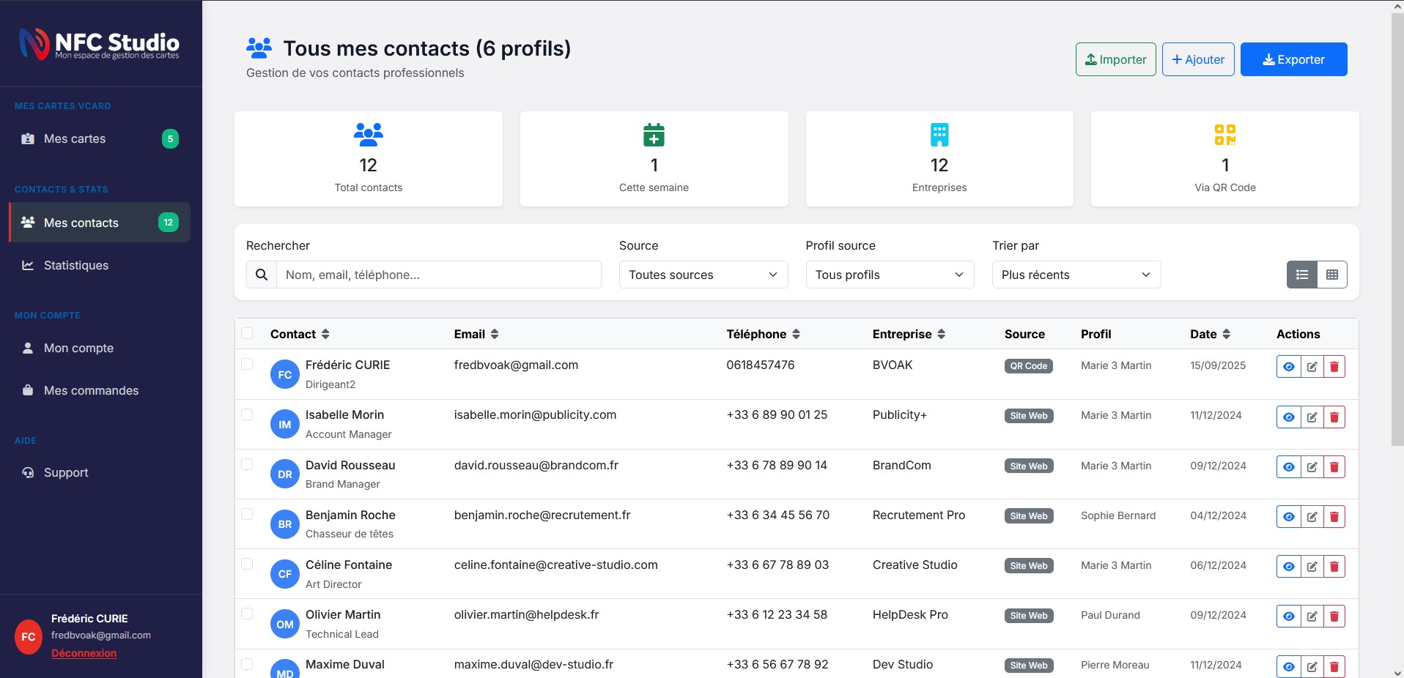Go to Statistiques in the sidebar
This screenshot has height=678, width=1404.
click(76, 265)
